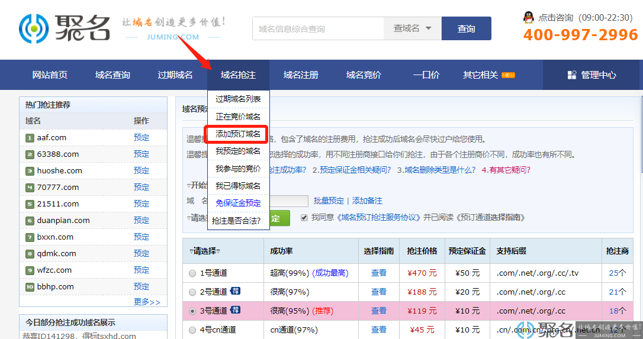Choose 我预定的域名 from dropdown menu

tap(238, 151)
